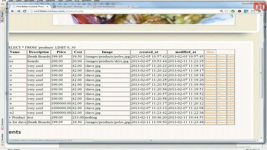The image size is (267, 150).
Task: Click the Cost column header
Action: 78,52
